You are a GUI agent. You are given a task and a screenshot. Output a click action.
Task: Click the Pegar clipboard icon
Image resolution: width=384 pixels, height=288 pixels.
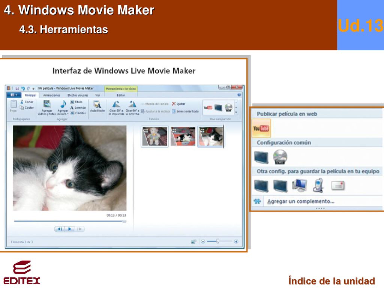coord(13,104)
